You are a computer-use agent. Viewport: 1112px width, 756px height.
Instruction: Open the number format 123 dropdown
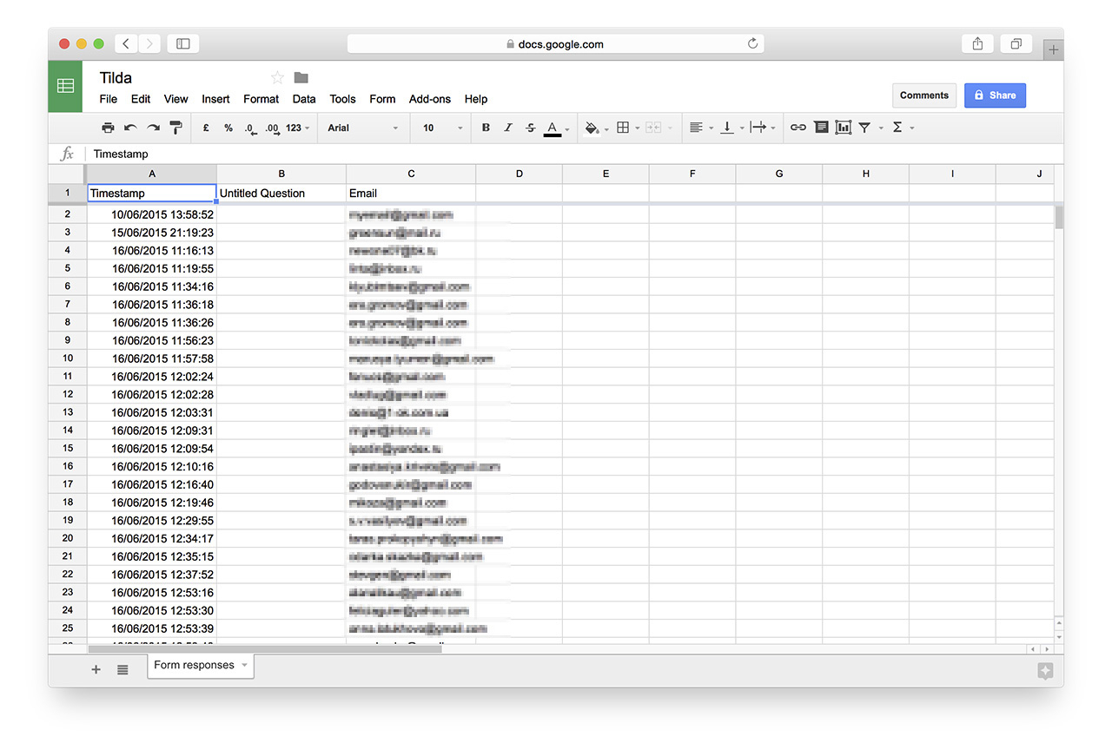tap(295, 128)
